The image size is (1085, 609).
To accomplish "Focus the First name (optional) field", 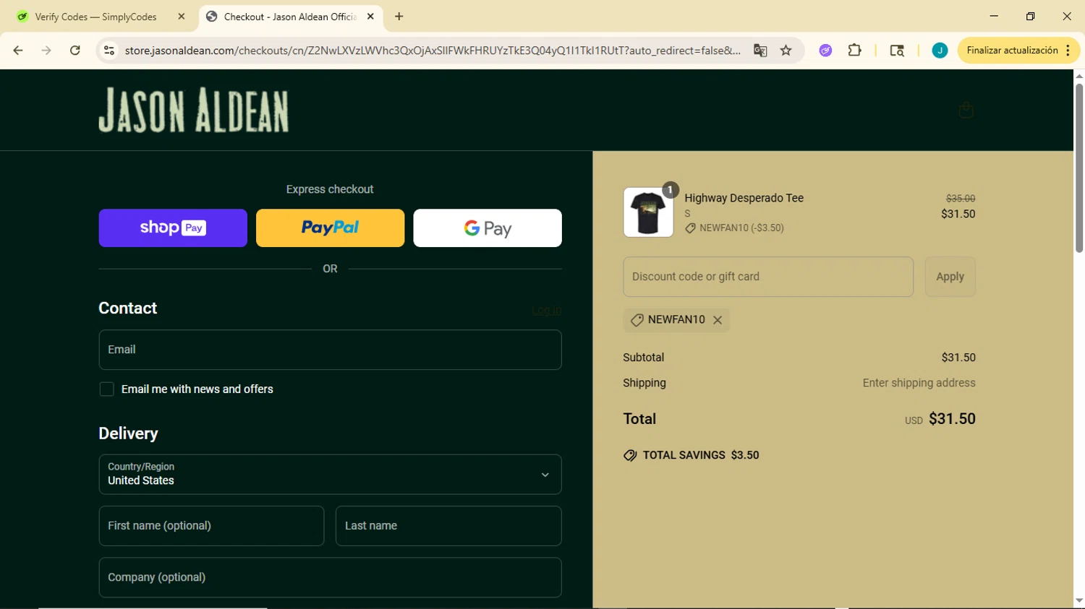I will tap(211, 526).
